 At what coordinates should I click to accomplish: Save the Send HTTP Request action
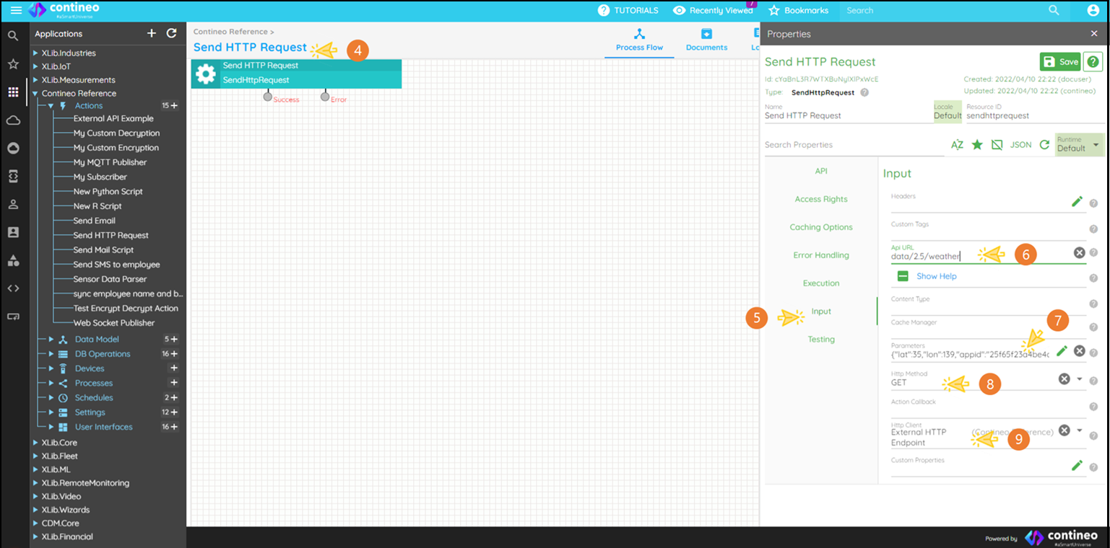coord(1060,62)
